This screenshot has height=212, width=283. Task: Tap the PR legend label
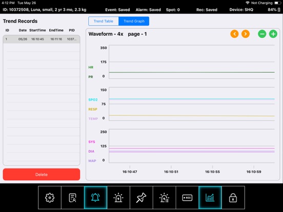coord(91,77)
